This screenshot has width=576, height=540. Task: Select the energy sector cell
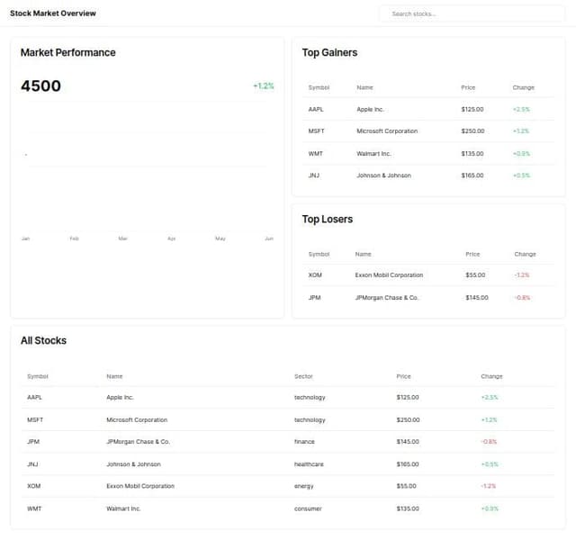304,486
